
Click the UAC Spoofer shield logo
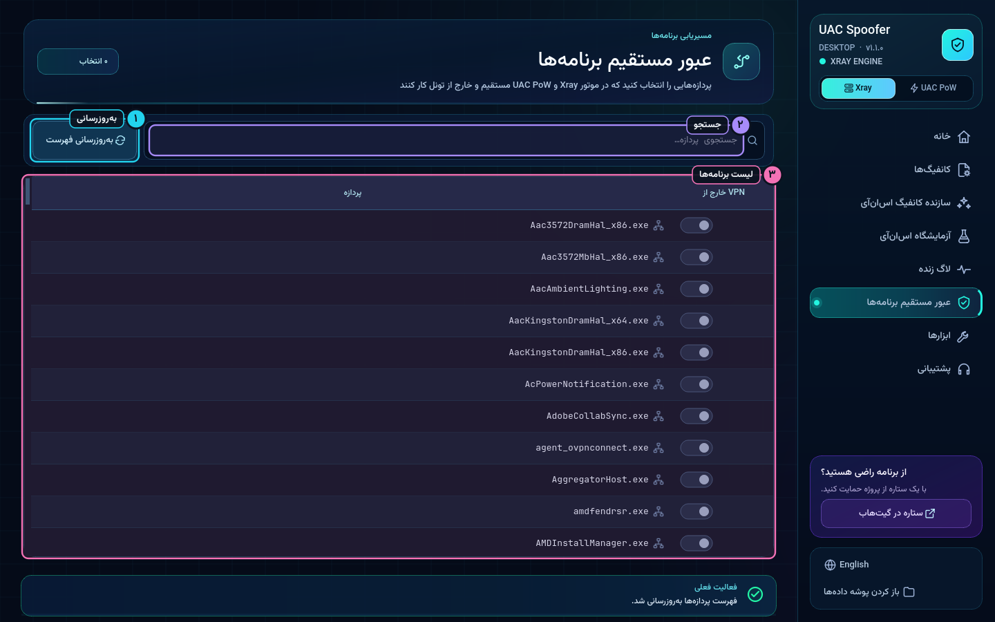pos(958,45)
